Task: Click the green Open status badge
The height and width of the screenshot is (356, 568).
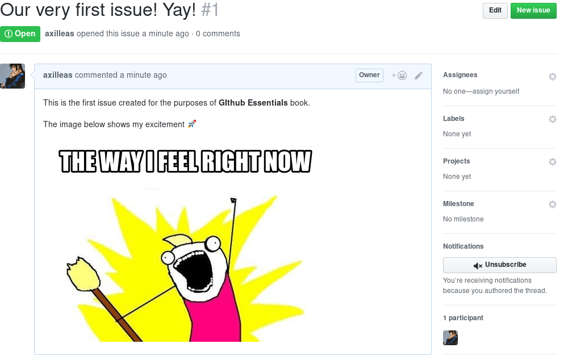Action: click(20, 33)
